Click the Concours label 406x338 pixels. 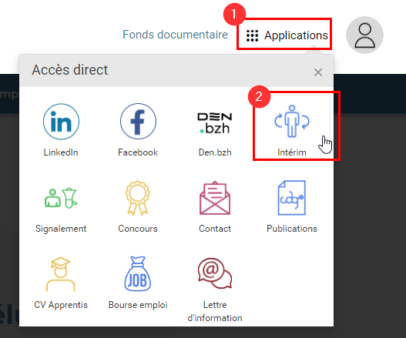tap(138, 229)
